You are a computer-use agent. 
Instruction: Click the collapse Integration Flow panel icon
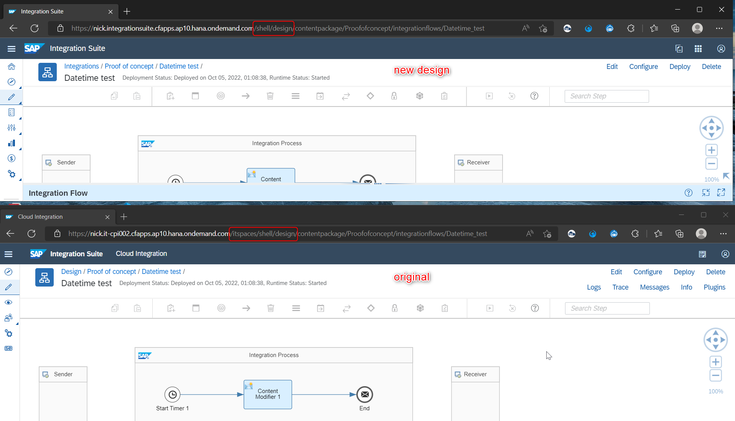pyautogui.click(x=706, y=193)
